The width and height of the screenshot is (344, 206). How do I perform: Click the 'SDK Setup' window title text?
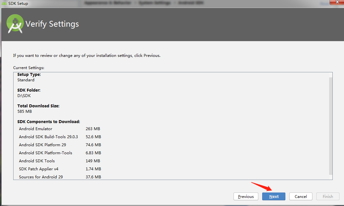click(18, 4)
